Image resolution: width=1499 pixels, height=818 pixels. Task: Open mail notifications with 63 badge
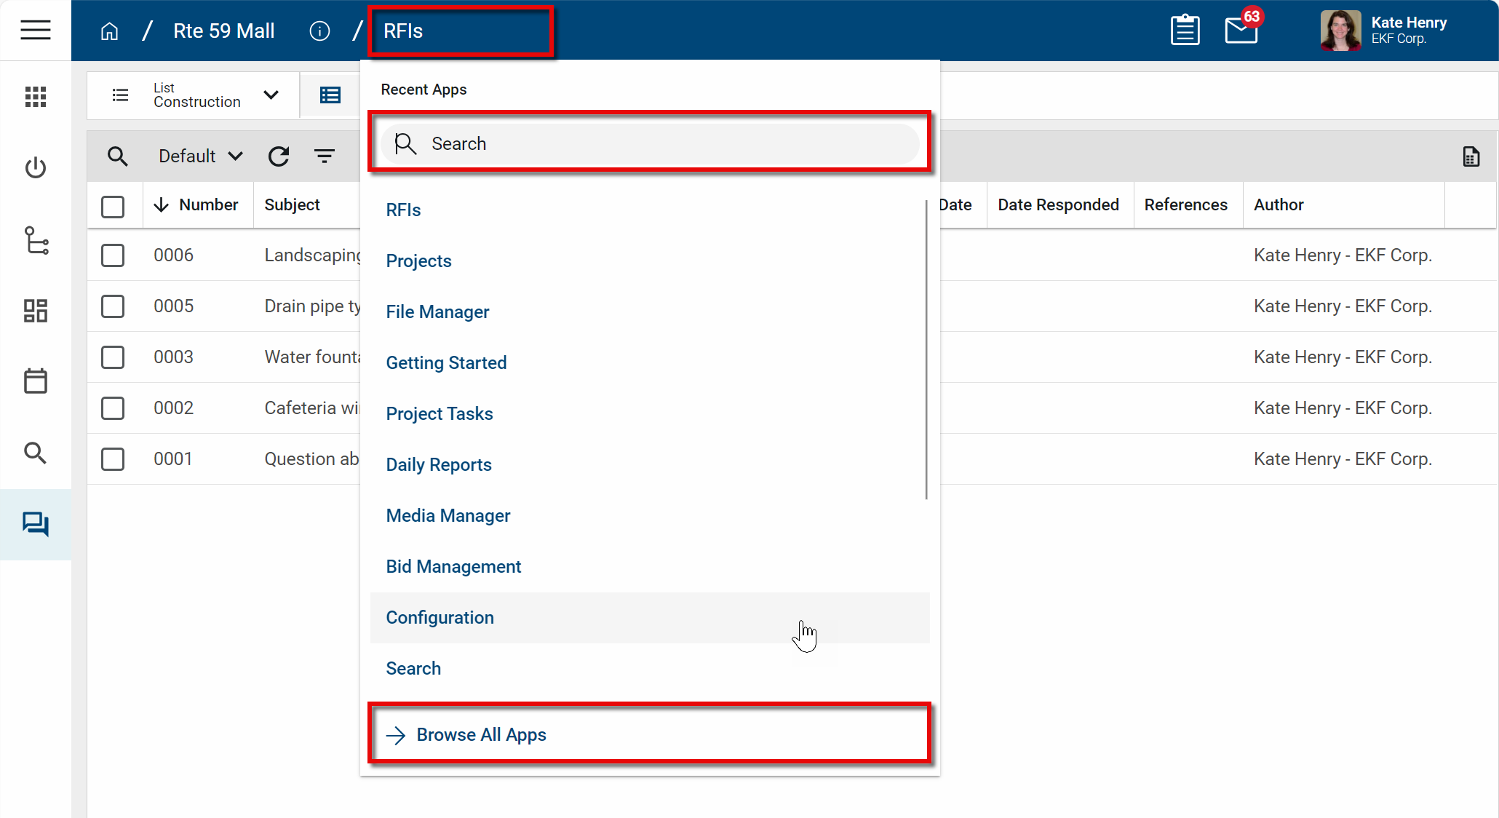1241,31
